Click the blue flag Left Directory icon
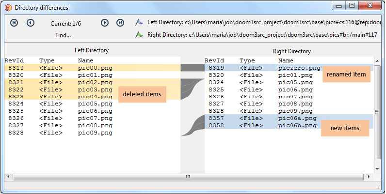 click(x=139, y=22)
